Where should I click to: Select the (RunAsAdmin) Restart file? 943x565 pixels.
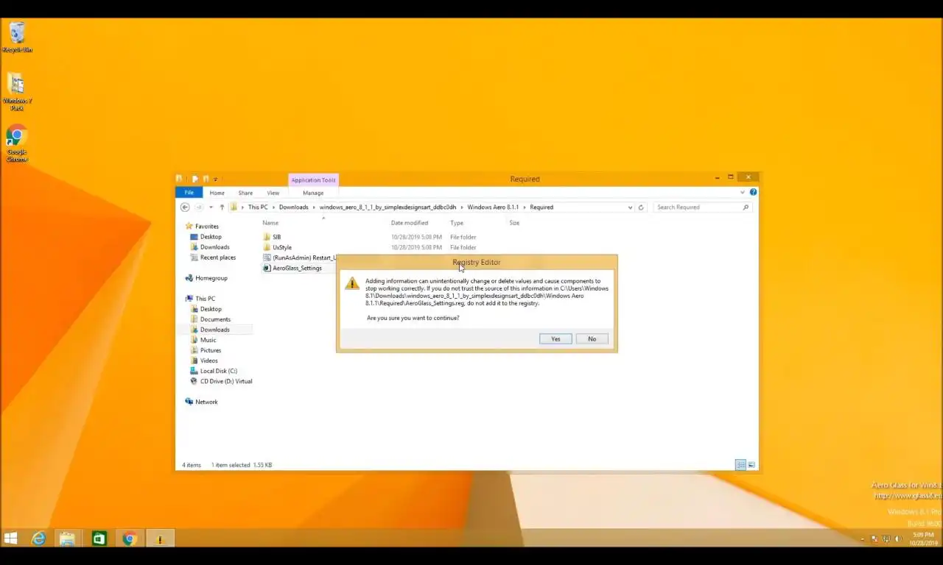(299, 257)
